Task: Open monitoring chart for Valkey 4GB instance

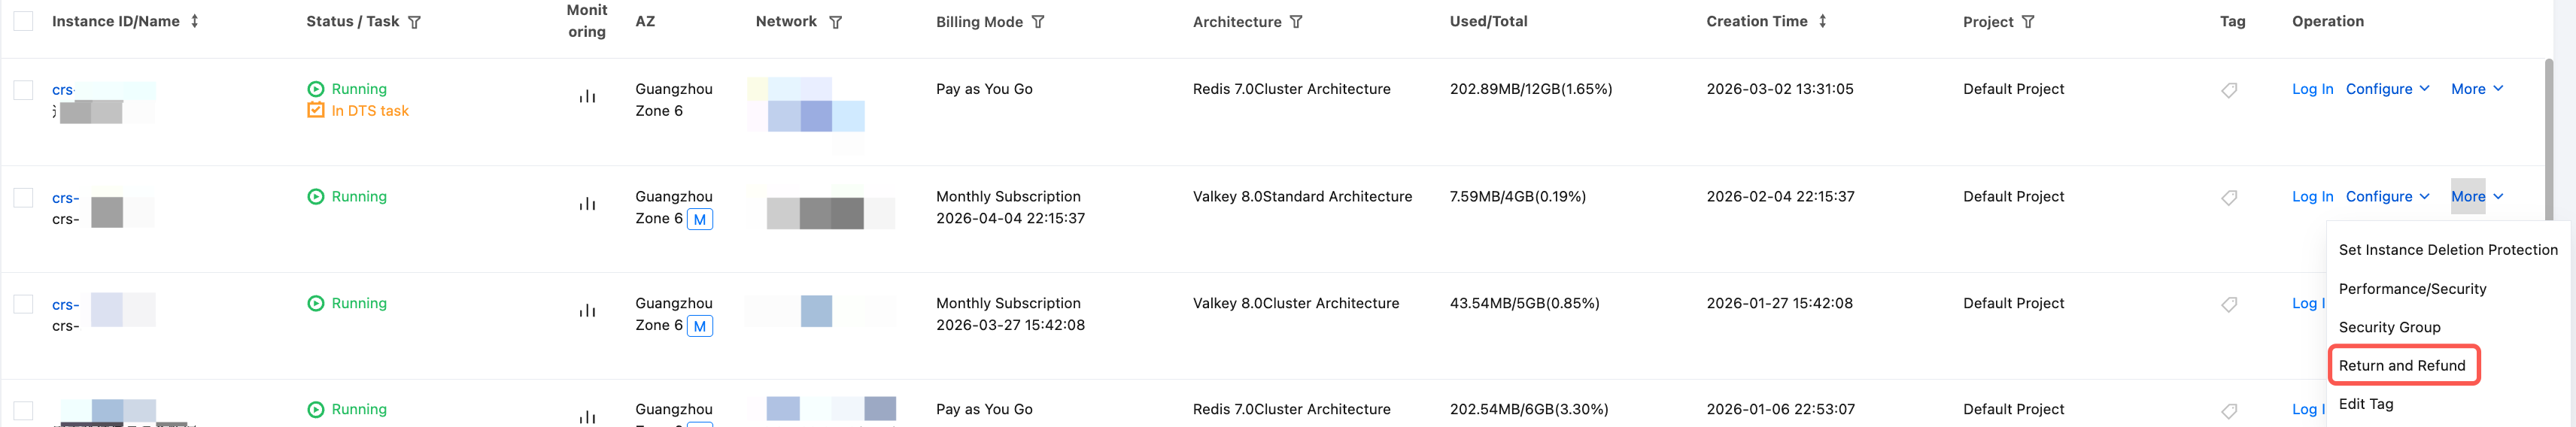Action: point(587,204)
